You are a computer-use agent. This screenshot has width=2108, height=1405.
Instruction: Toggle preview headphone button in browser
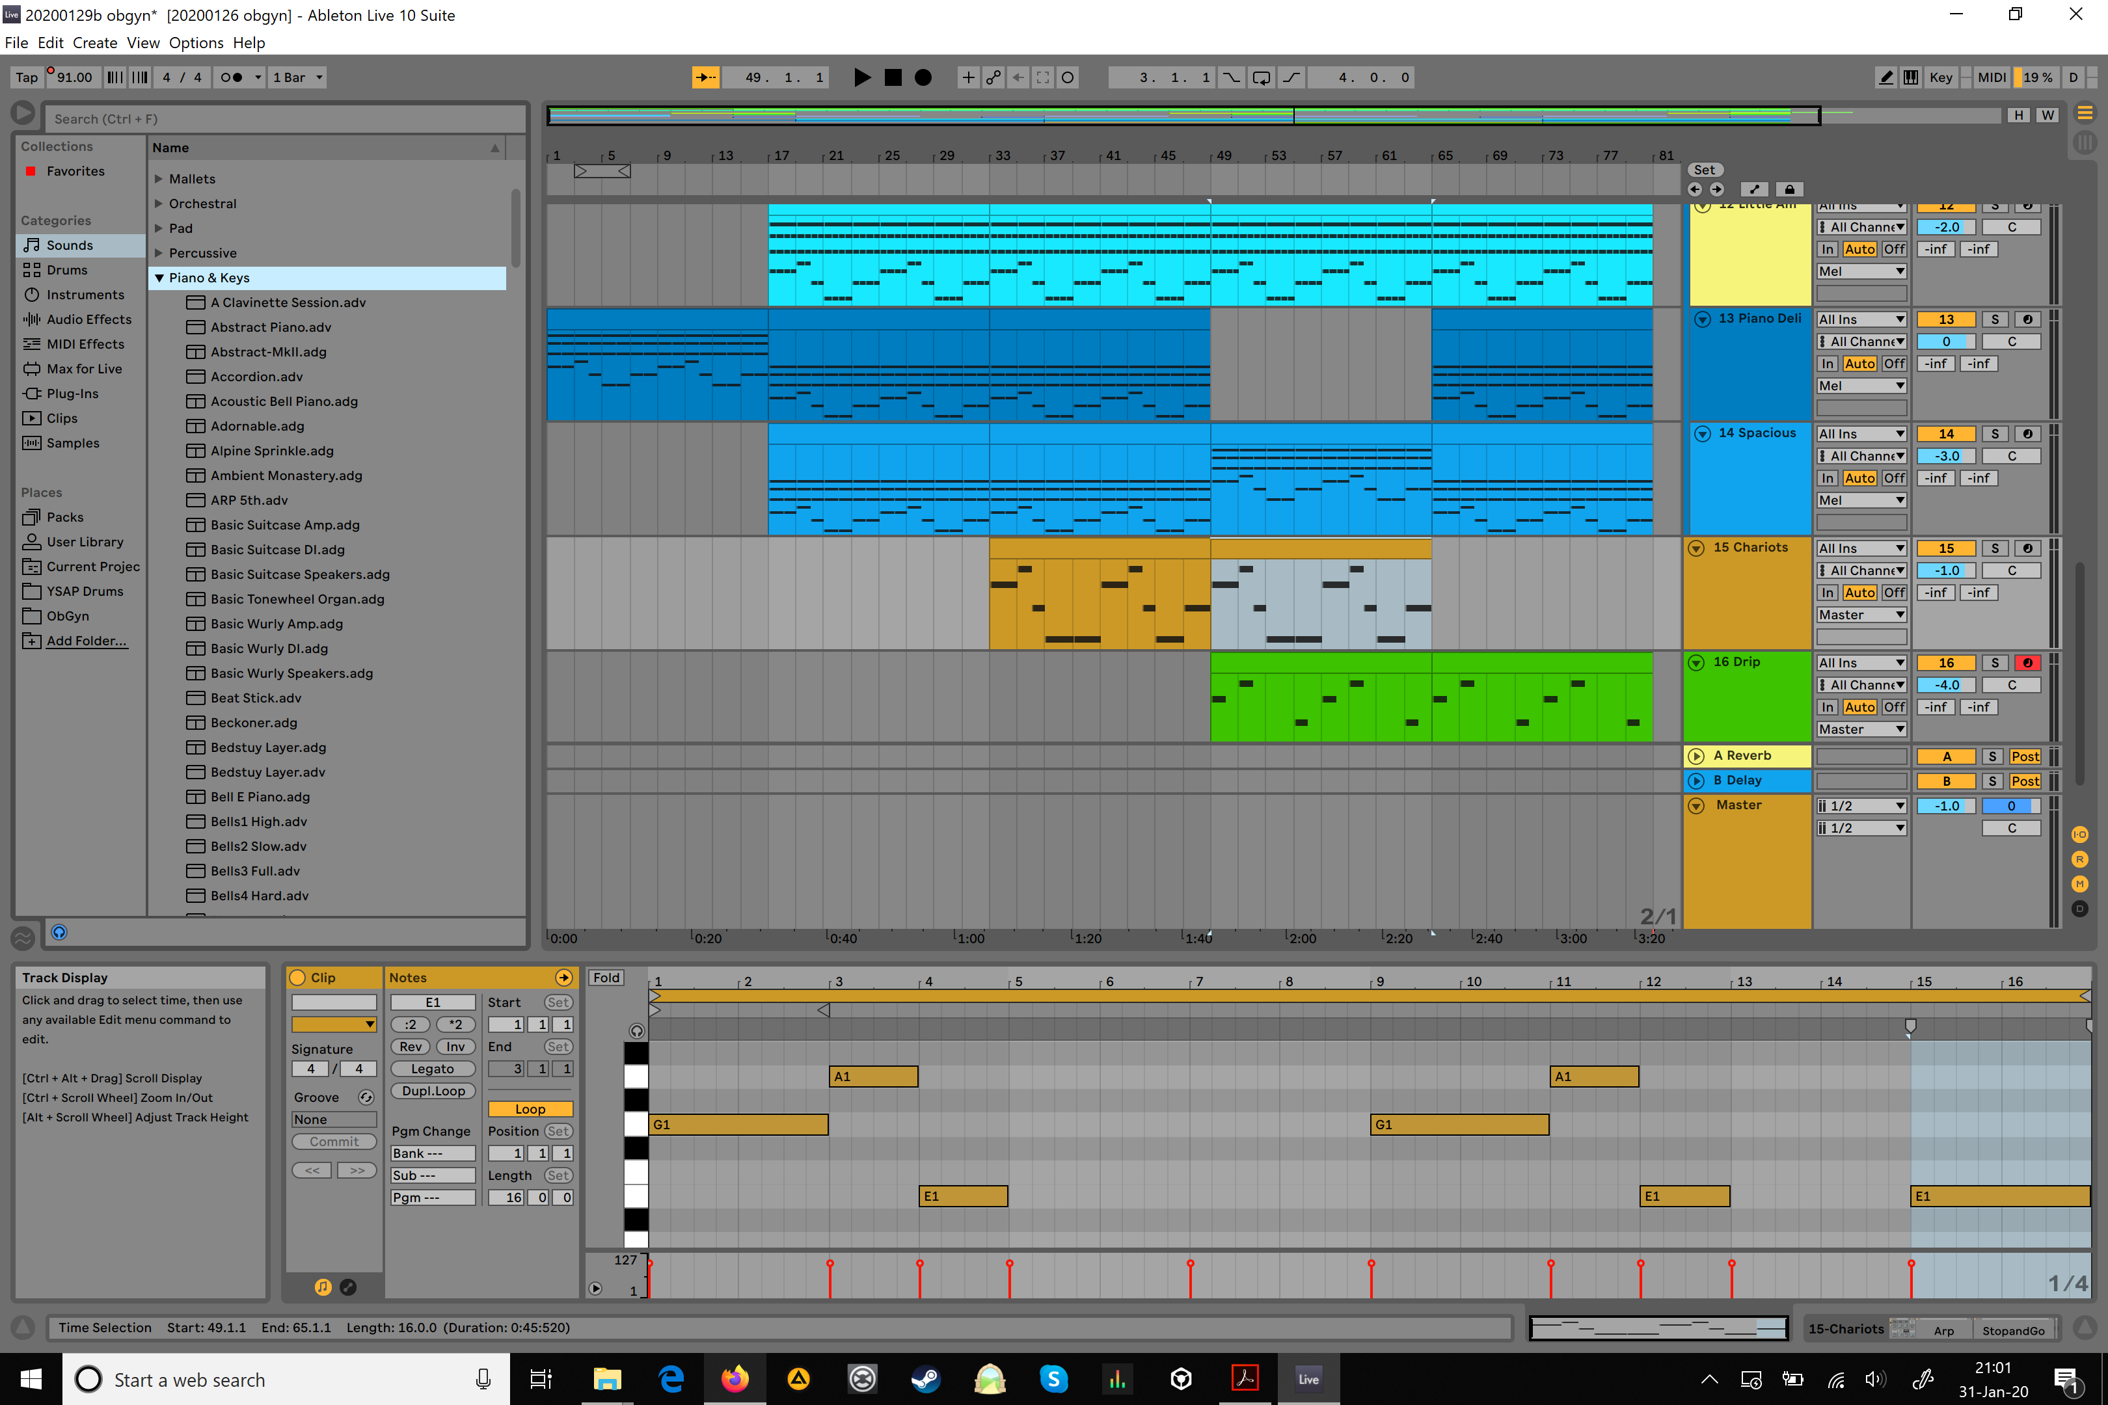click(x=59, y=933)
